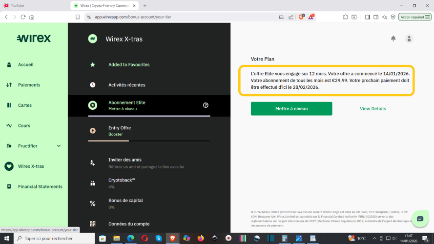The image size is (434, 244).
Task: Open Windows Start menu
Action: pos(7,239)
